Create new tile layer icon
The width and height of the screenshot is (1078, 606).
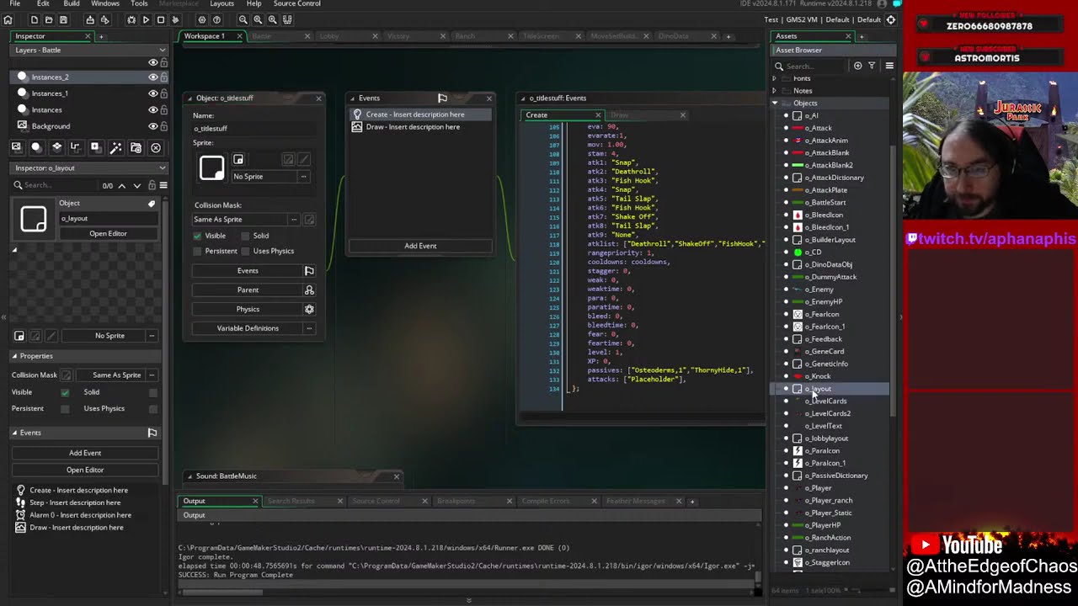(x=56, y=147)
